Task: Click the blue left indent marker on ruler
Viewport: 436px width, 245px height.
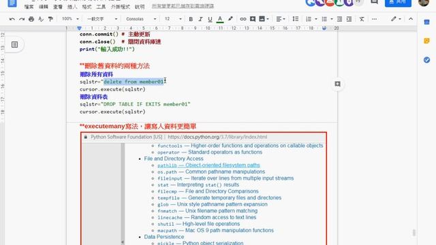Action: click(79, 28)
